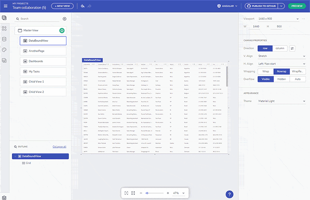Open the Theme palette sidebar icon
Image resolution: width=310 pixels, height=200 pixels.
click(4, 50)
